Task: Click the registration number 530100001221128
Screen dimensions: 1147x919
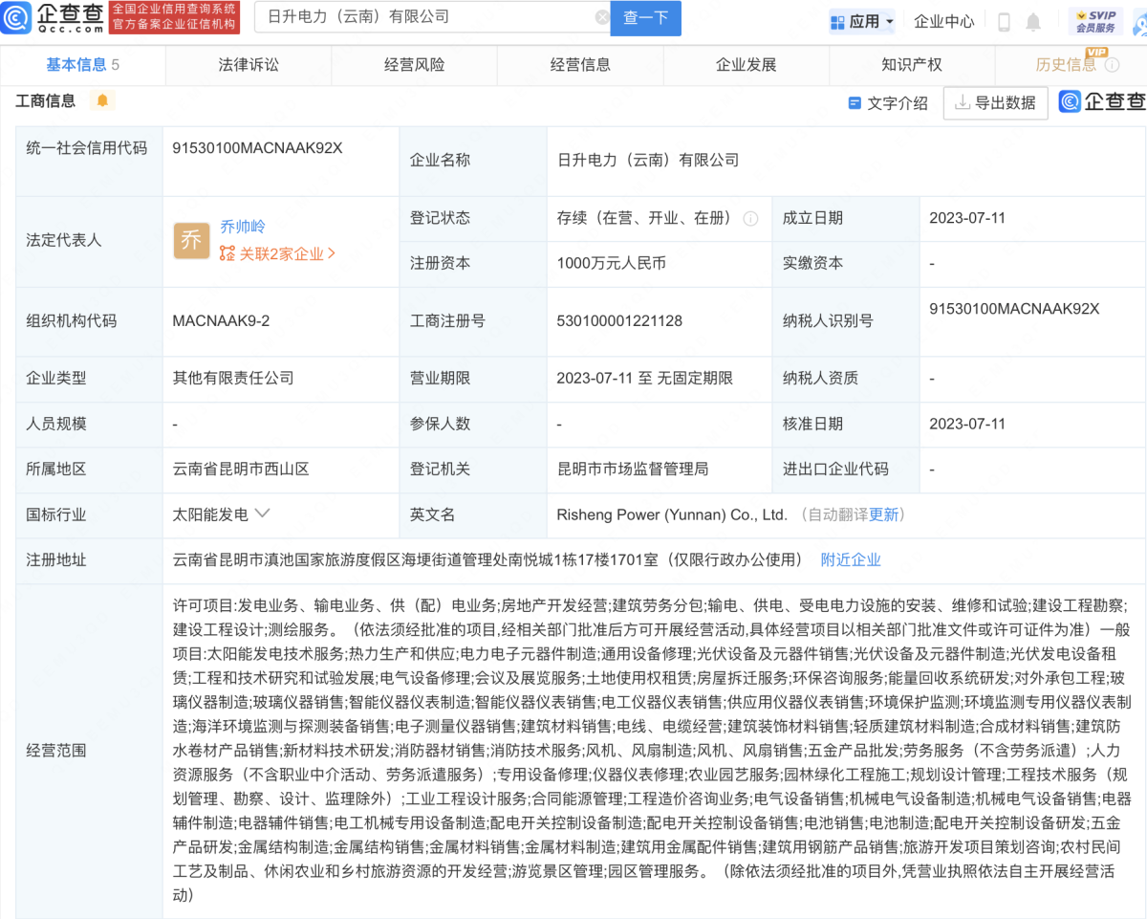Action: coord(619,321)
